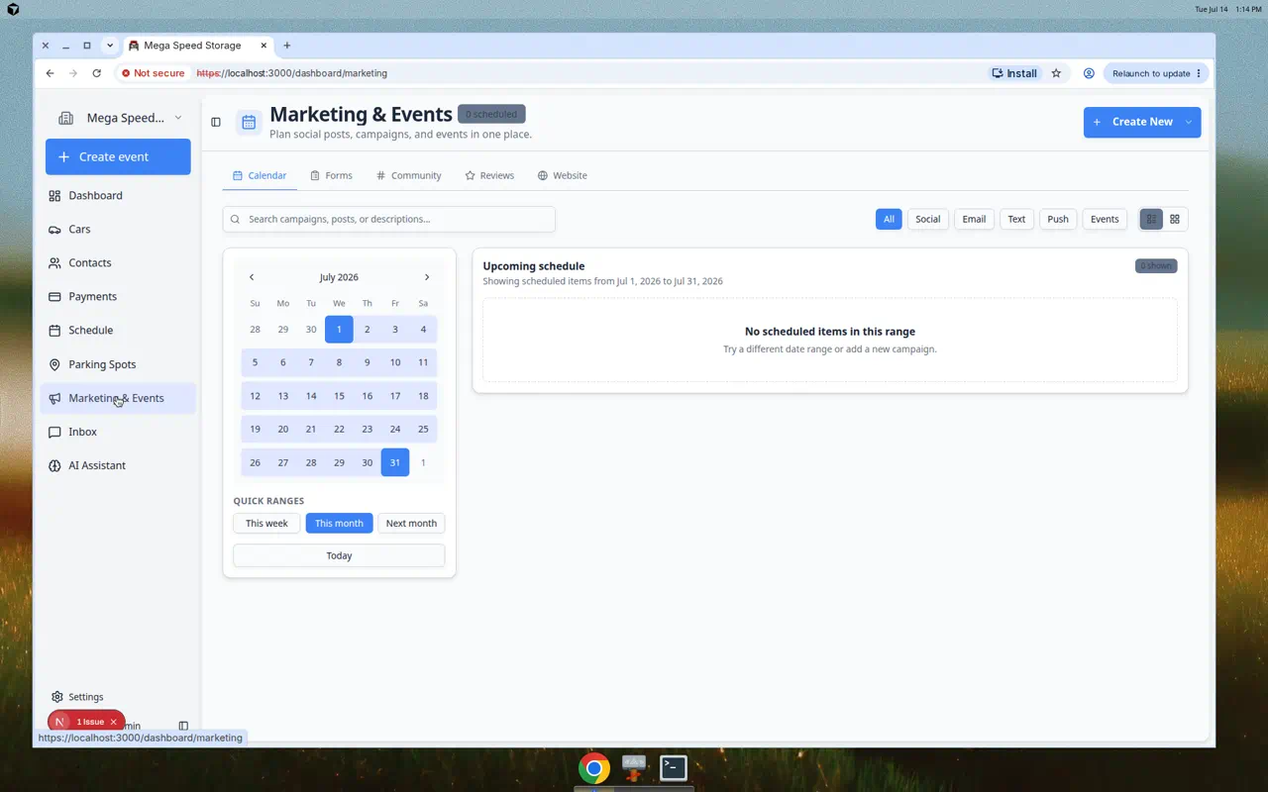Click the campaigns search field
This screenshot has height=792, width=1268.
point(388,219)
